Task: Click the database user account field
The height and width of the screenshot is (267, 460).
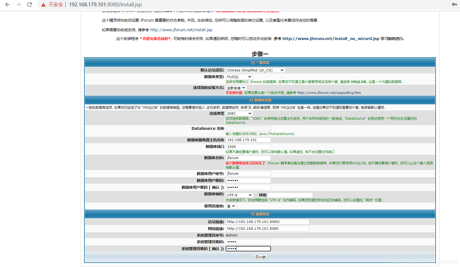Action: click(x=248, y=174)
